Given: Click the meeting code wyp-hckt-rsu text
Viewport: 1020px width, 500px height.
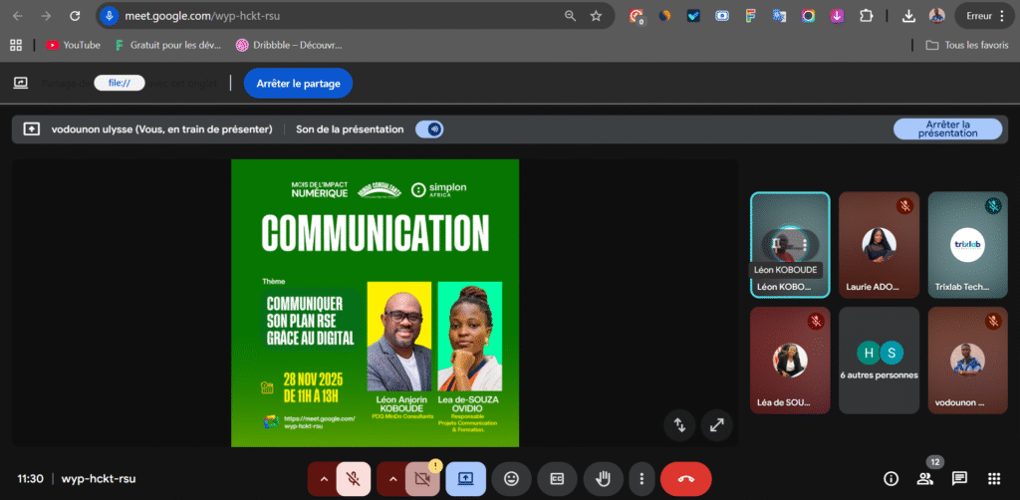Looking at the screenshot, I should pos(99,479).
